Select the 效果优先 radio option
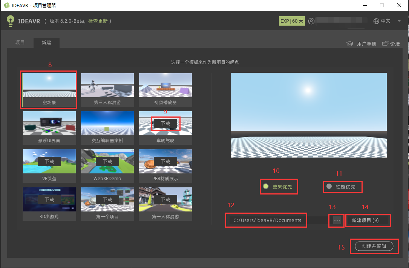 pyautogui.click(x=277, y=187)
